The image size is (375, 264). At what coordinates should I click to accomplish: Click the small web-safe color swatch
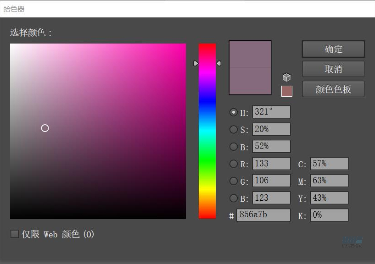point(286,91)
